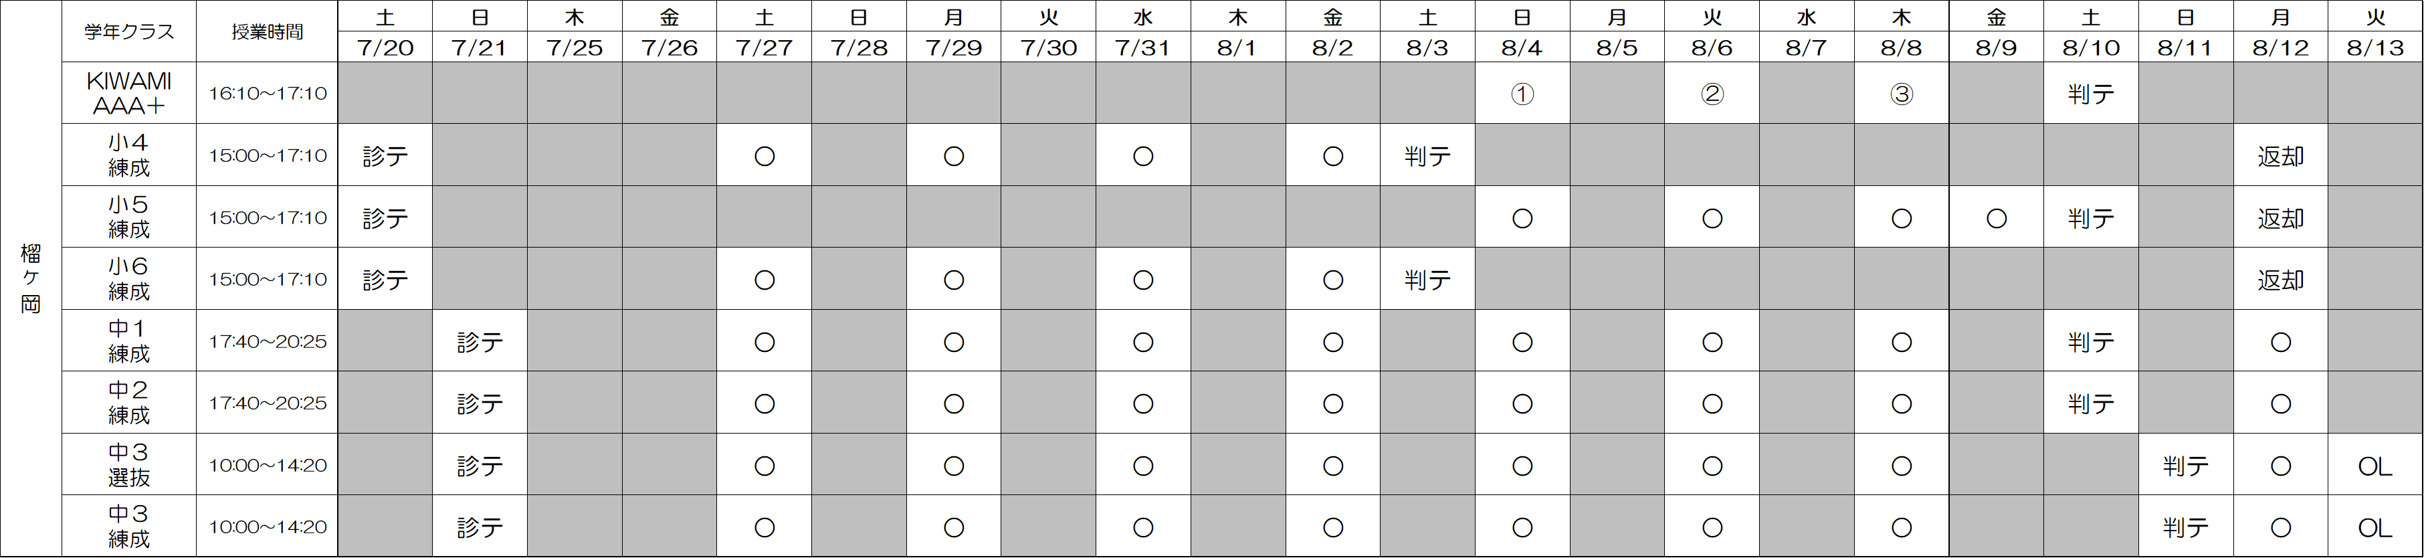The image size is (2424, 558).
Task: Click OL in the 中3 選抜 row
Action: point(2375,465)
